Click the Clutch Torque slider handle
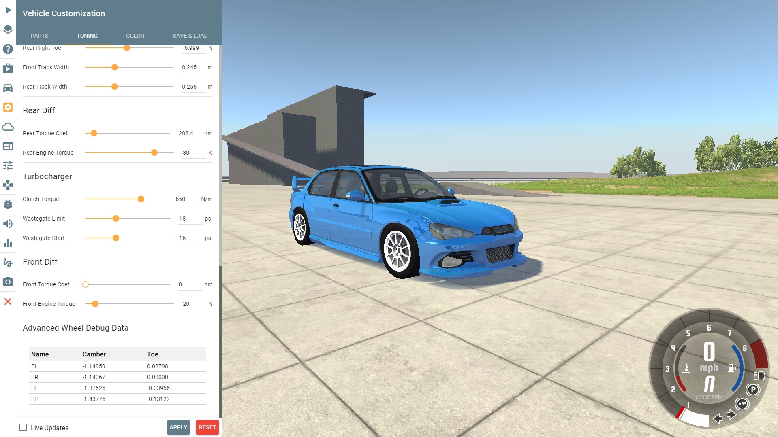Image resolution: width=778 pixels, height=437 pixels. point(141,199)
